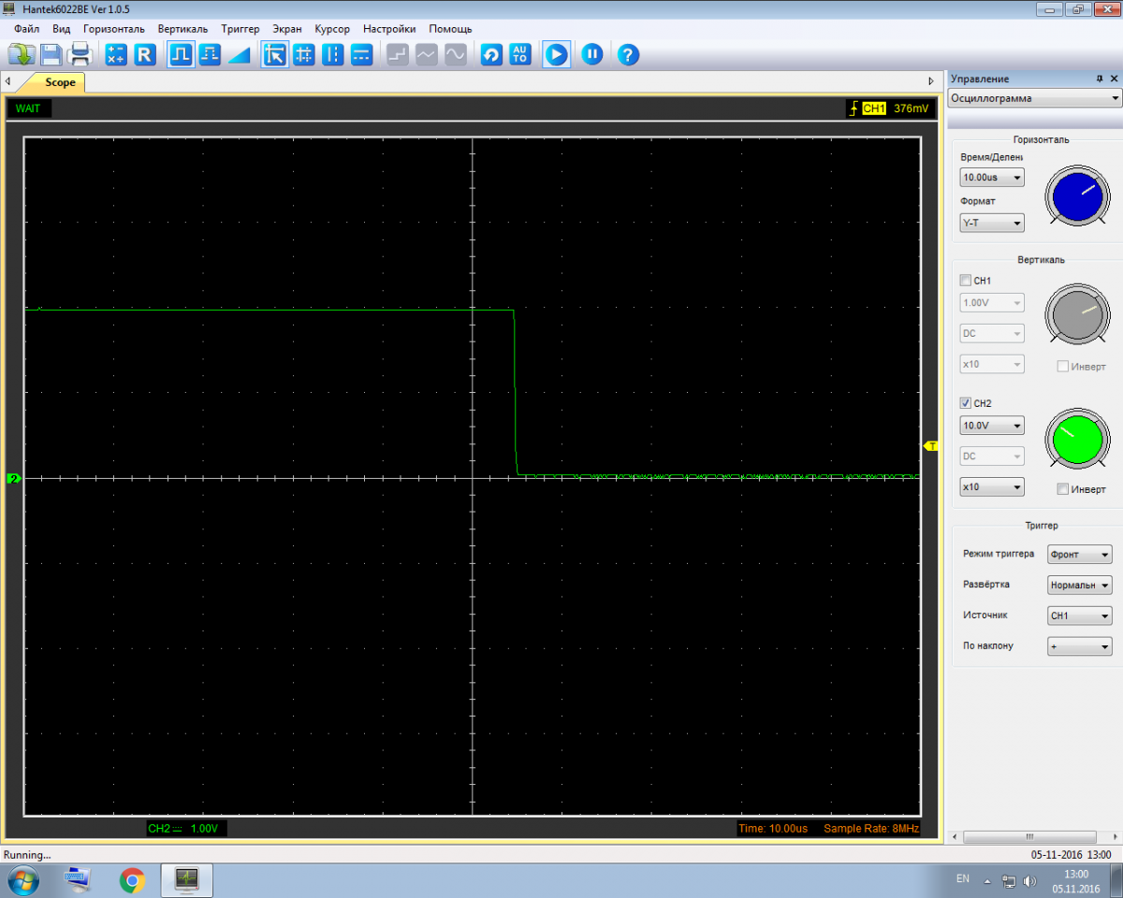Open the Формат Y-T dropdown
The width and height of the screenshot is (1123, 898).
[992, 223]
